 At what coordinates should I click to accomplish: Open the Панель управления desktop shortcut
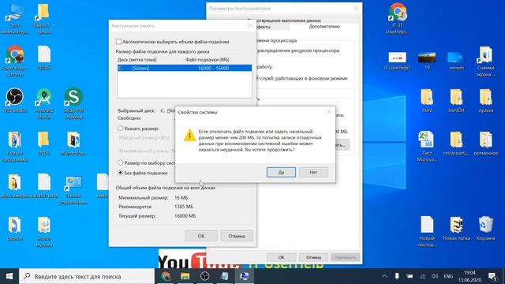click(x=73, y=191)
